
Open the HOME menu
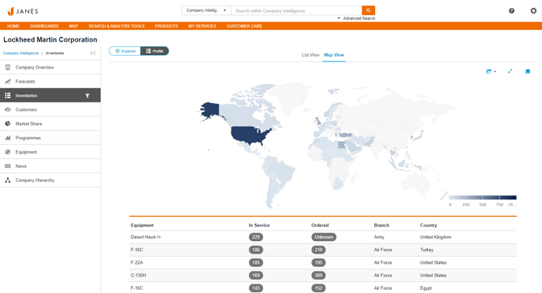point(13,26)
